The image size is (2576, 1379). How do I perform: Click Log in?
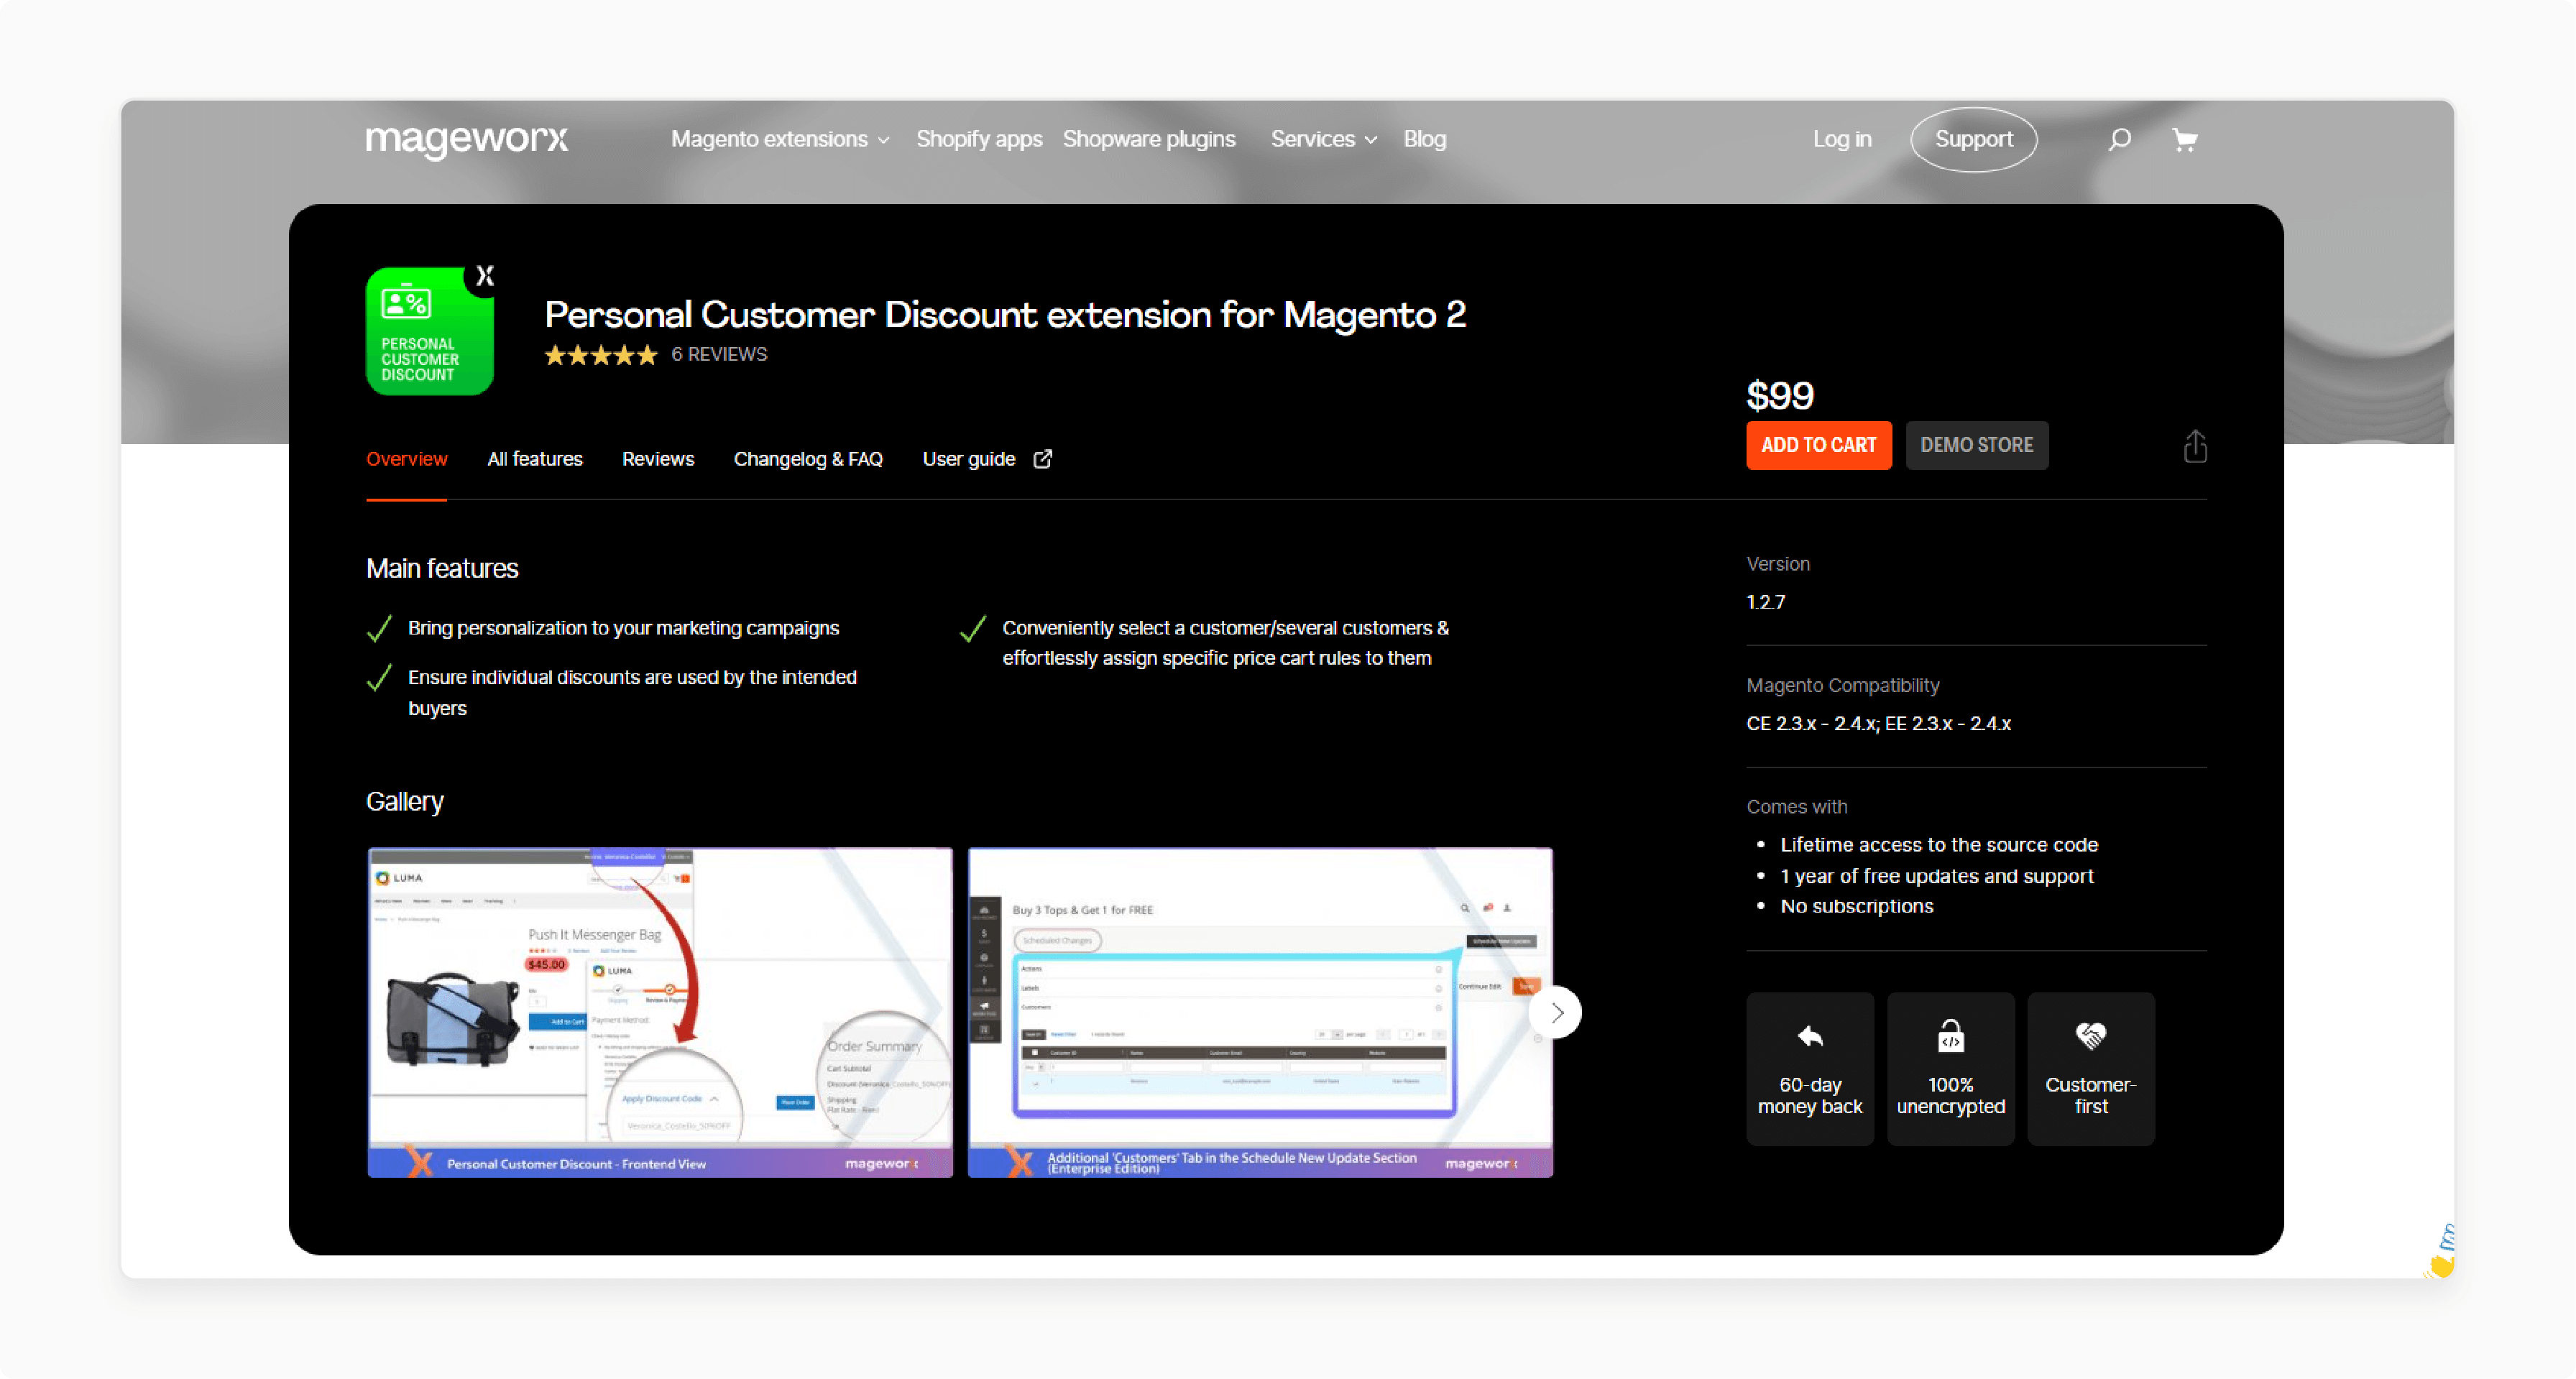(1842, 140)
